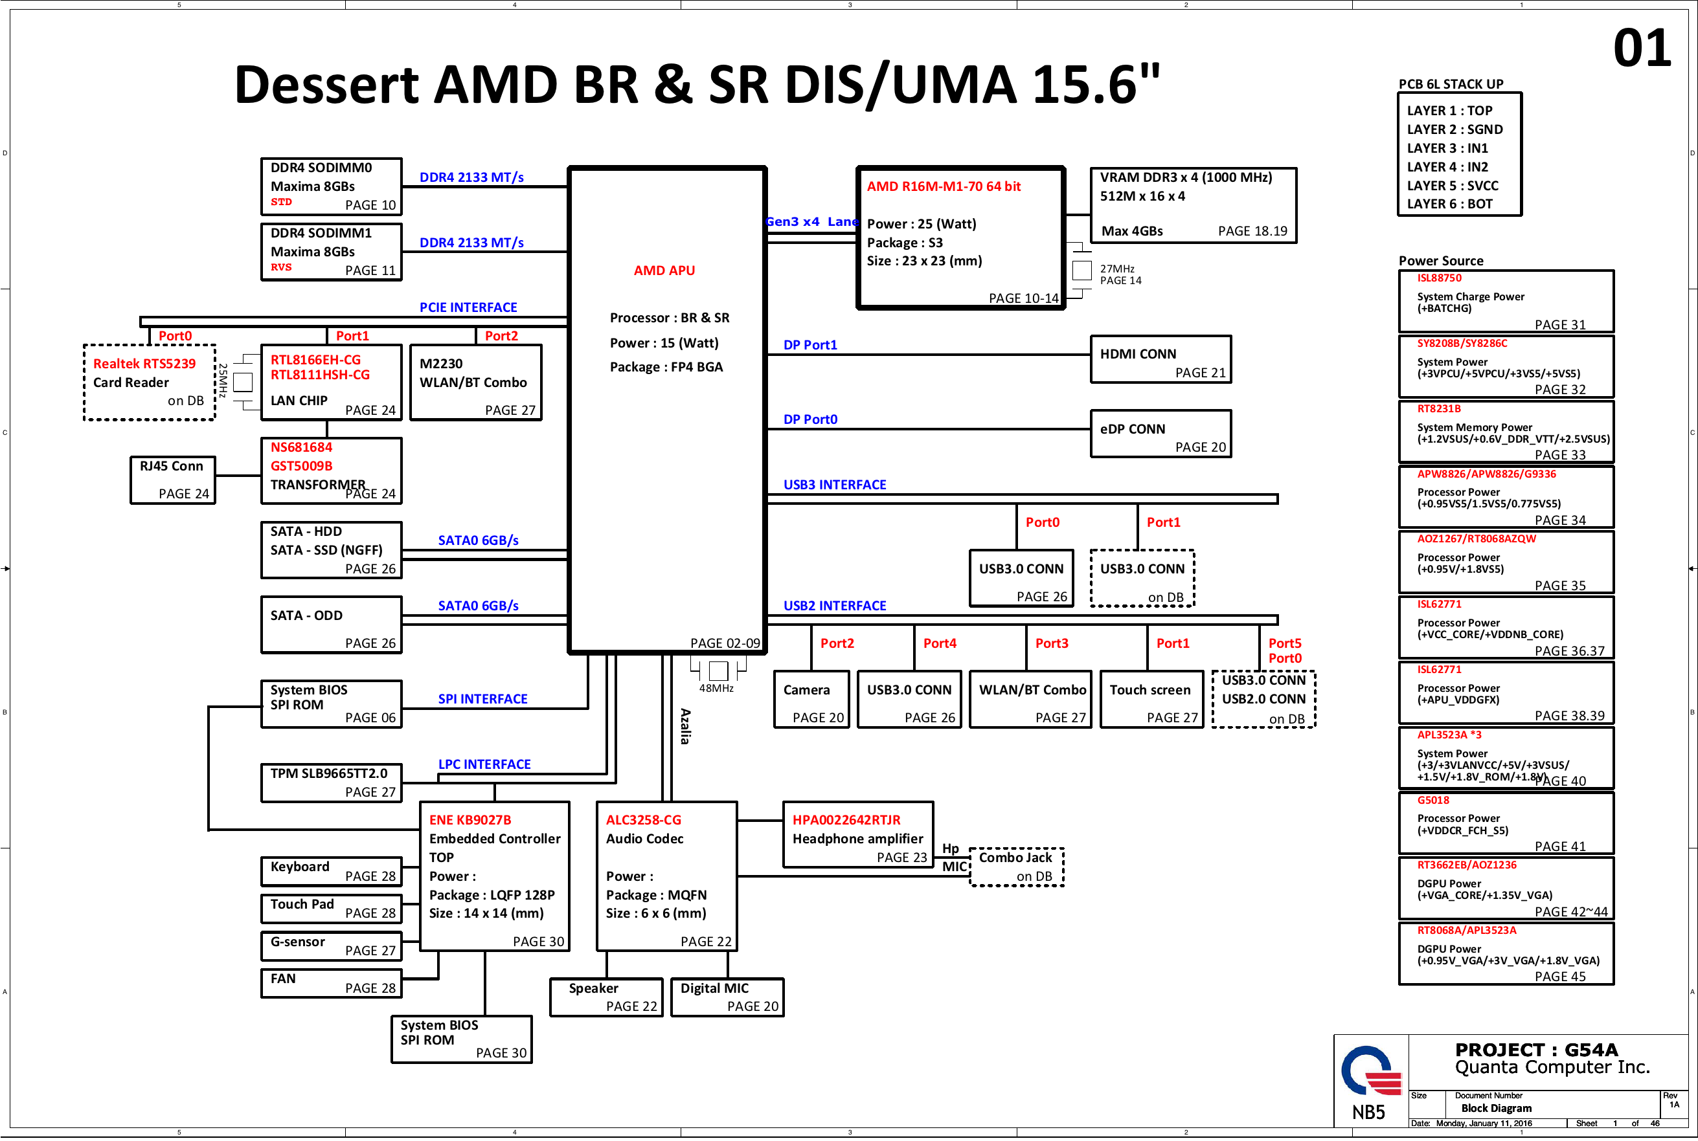1698x1141 pixels.
Task: Click G5018 Processor Power entry
Action: pos(1506,823)
